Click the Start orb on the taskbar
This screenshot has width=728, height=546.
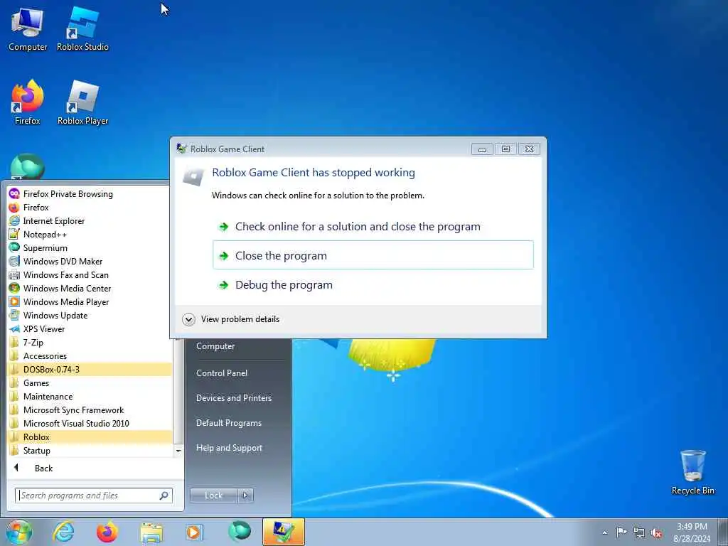click(18, 532)
